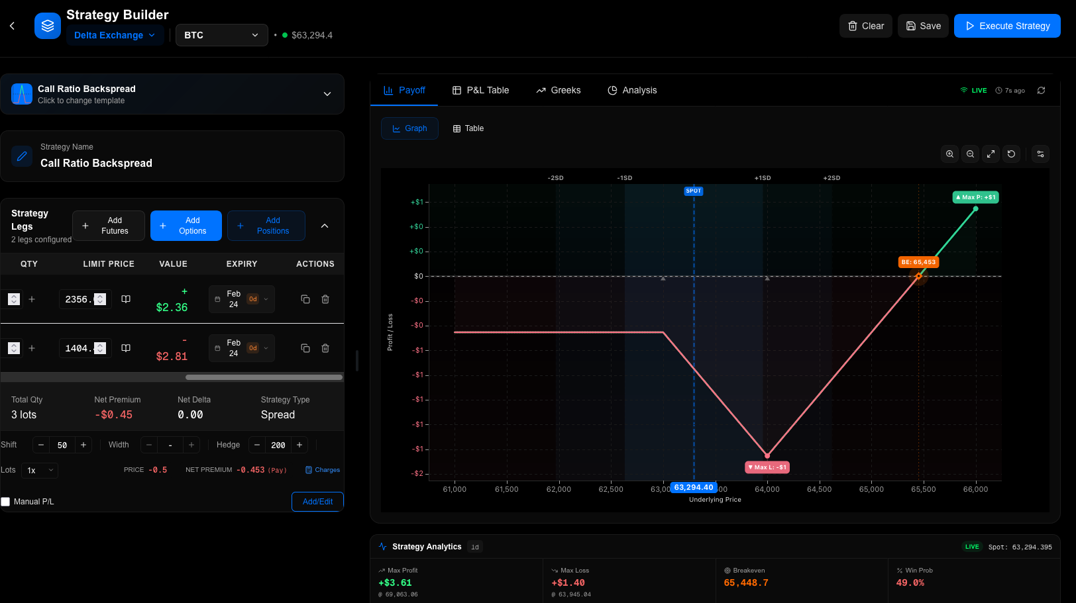Open the Delta Exchange dropdown
The height and width of the screenshot is (603, 1076).
point(115,35)
